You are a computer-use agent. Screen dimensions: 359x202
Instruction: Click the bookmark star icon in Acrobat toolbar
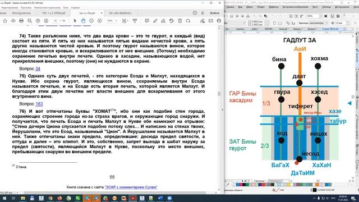click(x=5, y=21)
